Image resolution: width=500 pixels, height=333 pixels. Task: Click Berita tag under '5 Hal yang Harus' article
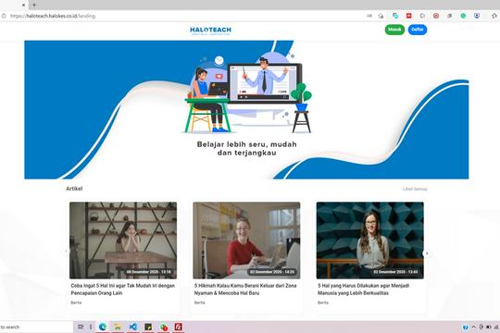coord(323,302)
